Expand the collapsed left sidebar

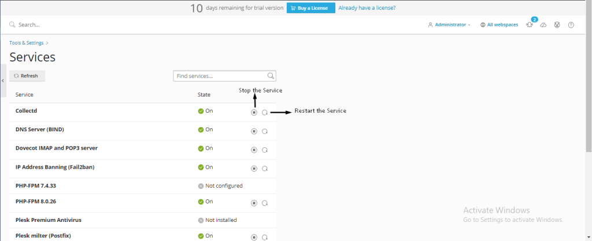point(3,80)
